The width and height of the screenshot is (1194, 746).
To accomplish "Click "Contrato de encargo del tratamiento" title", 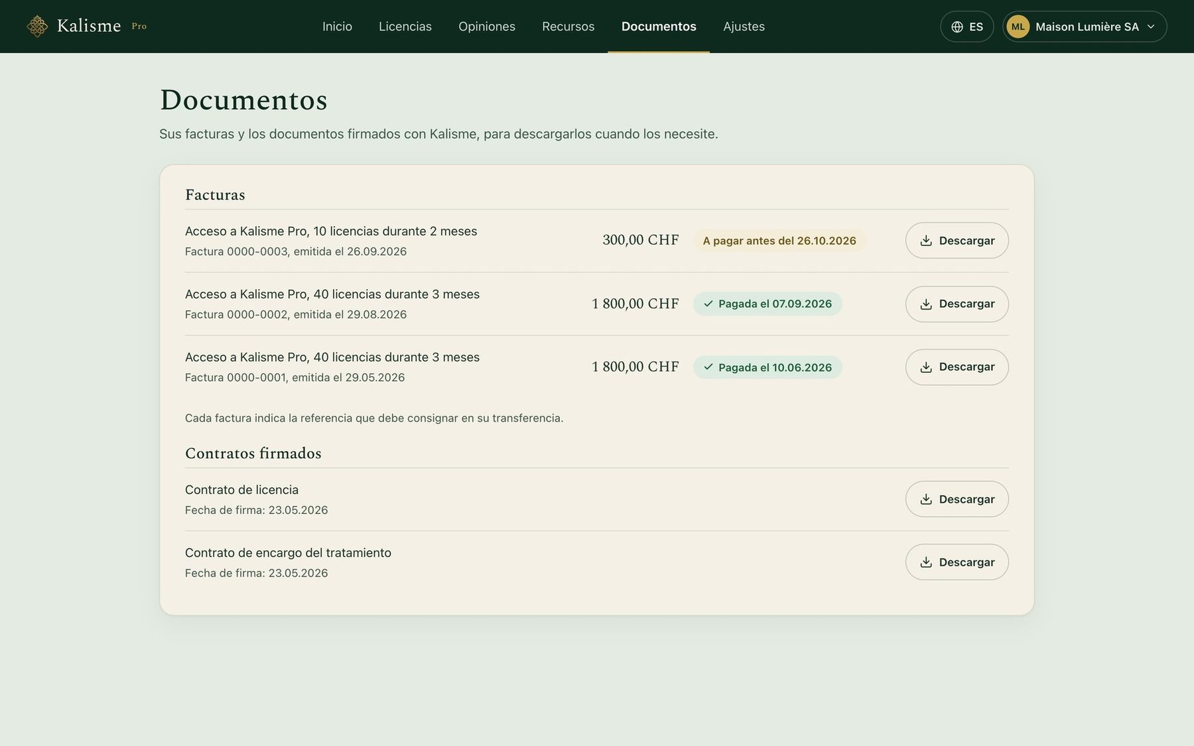I will [x=288, y=553].
